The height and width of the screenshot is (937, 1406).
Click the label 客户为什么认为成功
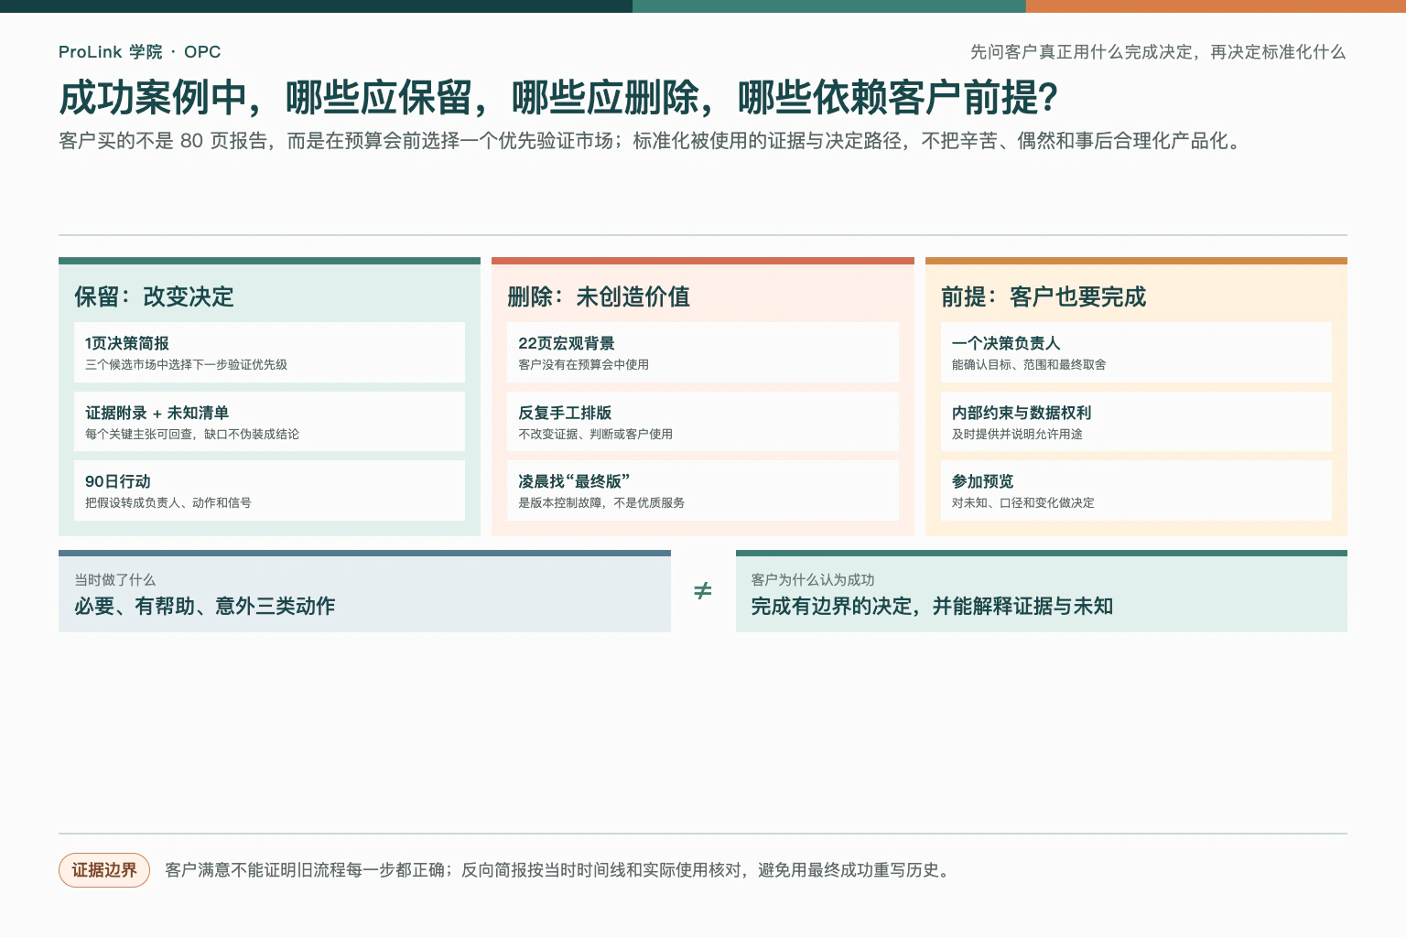(813, 580)
